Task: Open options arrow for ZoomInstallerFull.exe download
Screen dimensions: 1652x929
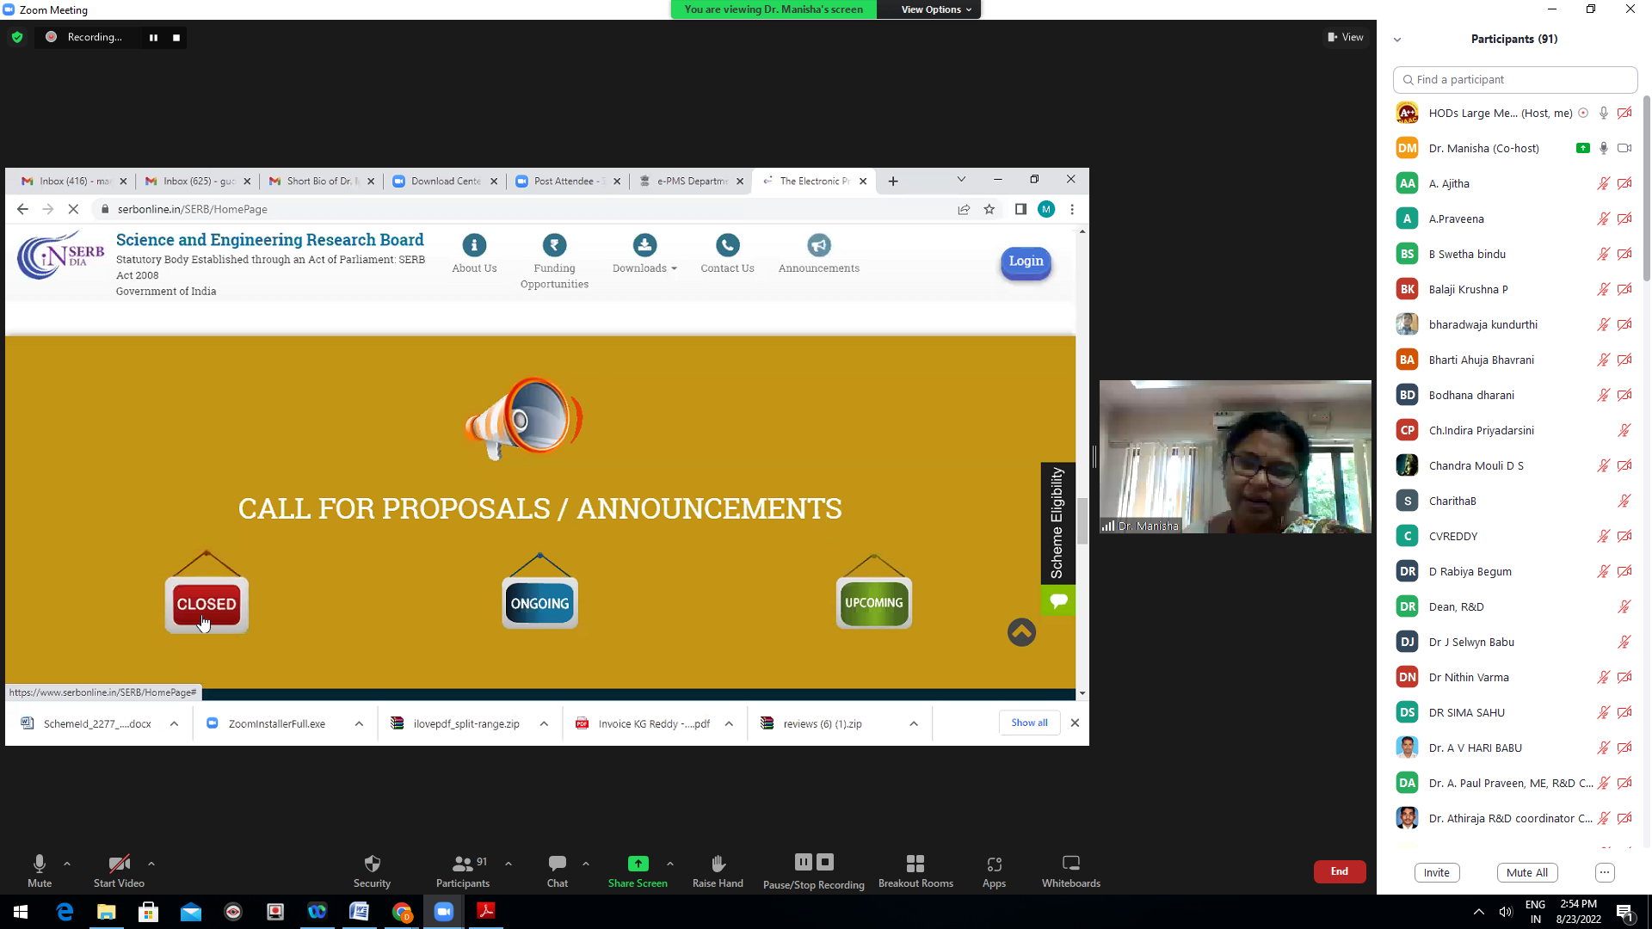Action: [x=359, y=723]
